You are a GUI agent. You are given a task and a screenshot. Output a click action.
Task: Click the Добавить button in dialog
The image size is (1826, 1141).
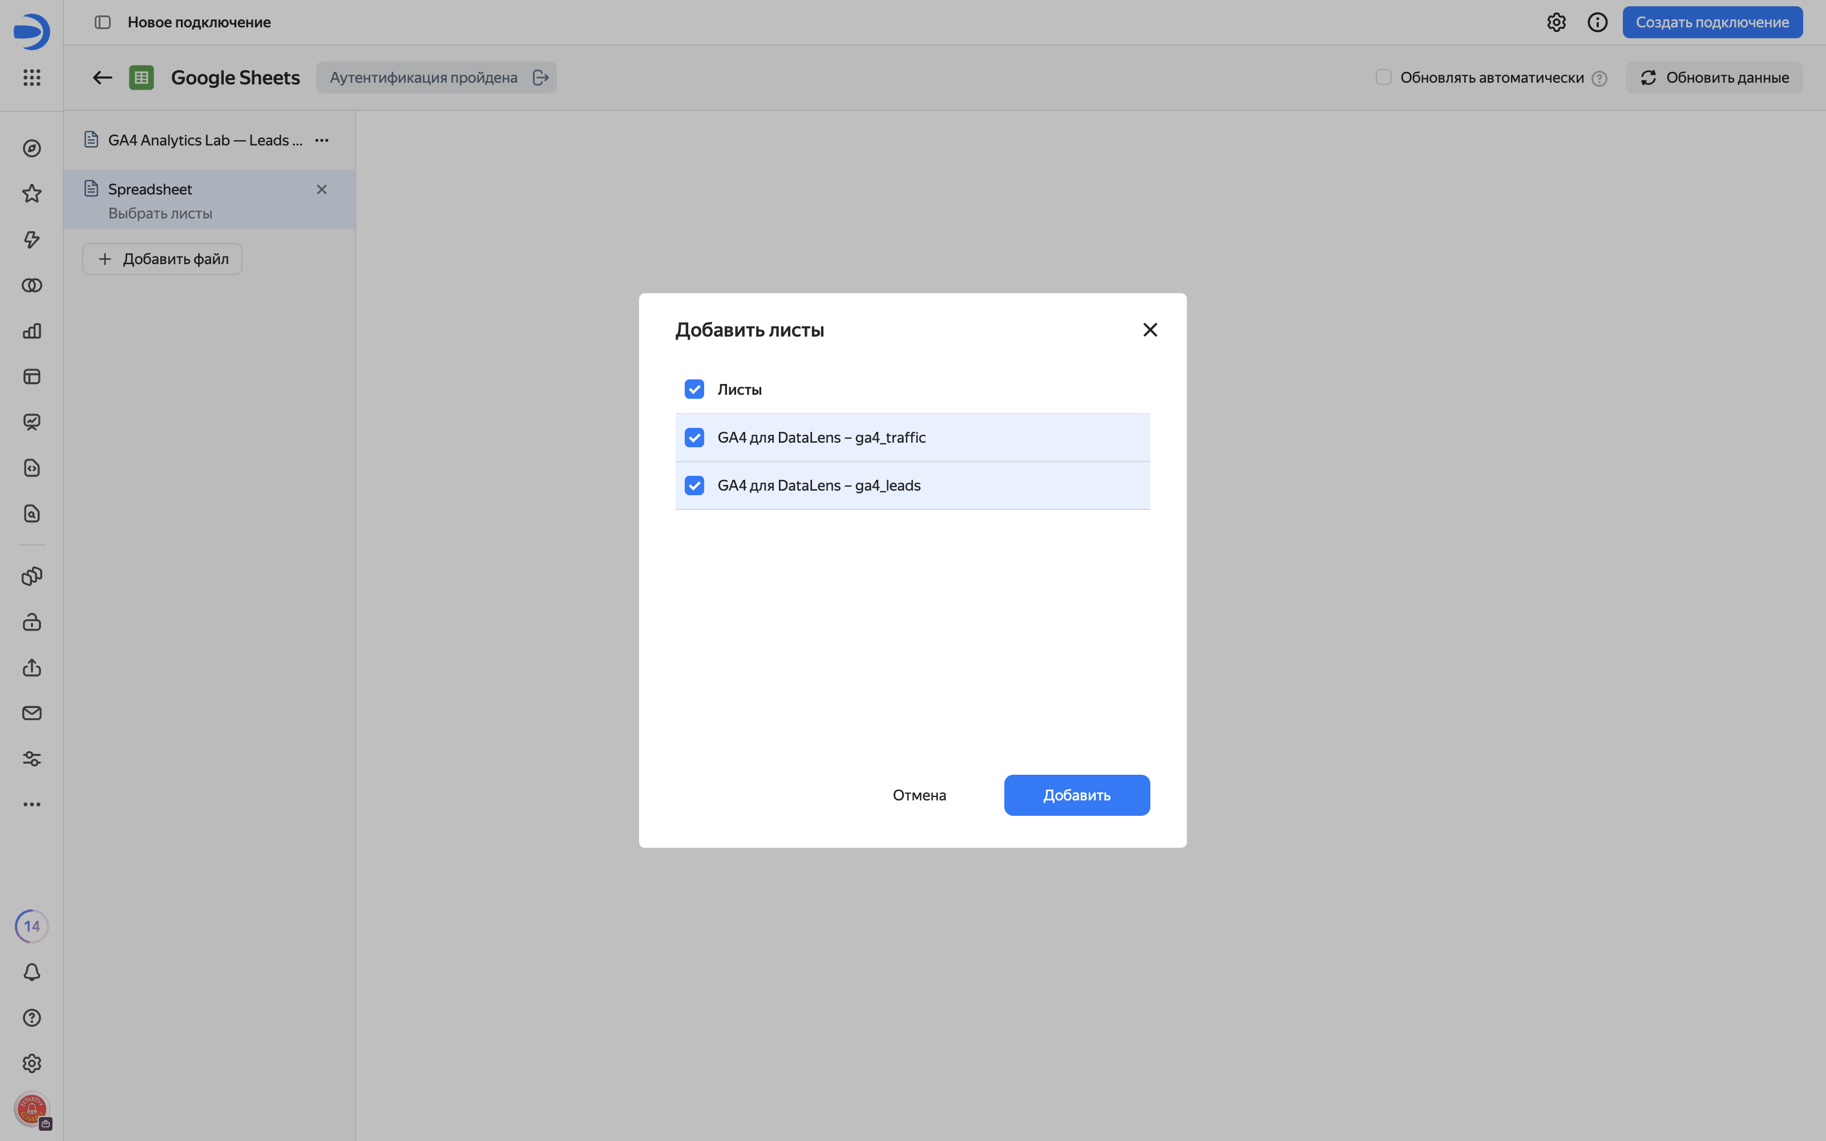(1077, 795)
